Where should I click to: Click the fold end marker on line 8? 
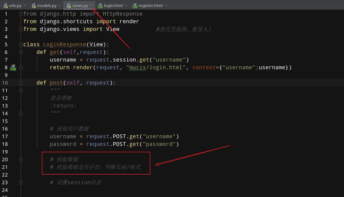21,67
